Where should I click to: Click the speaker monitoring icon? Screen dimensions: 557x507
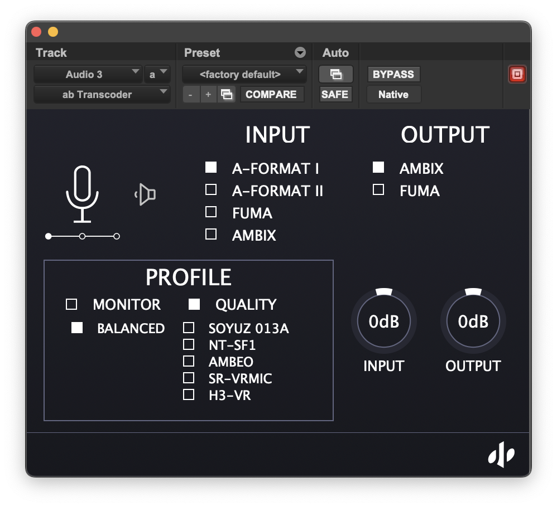(x=145, y=193)
